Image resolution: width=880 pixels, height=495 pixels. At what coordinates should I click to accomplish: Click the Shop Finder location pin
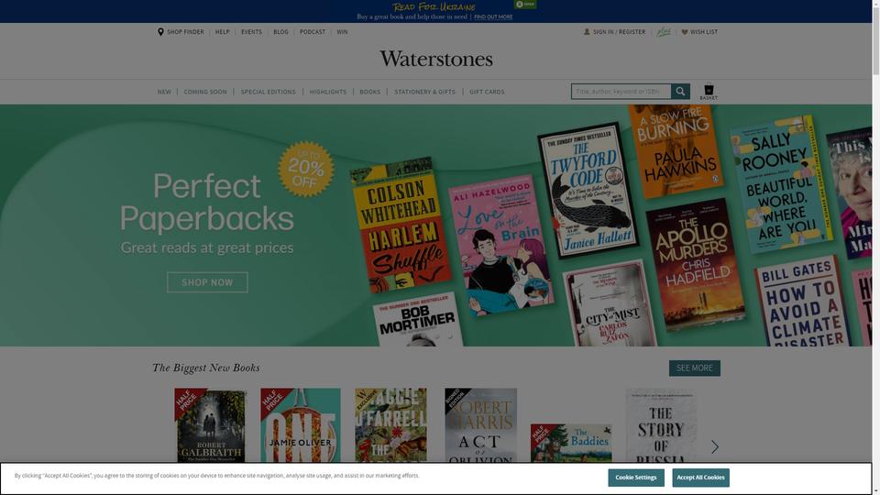pyautogui.click(x=160, y=32)
